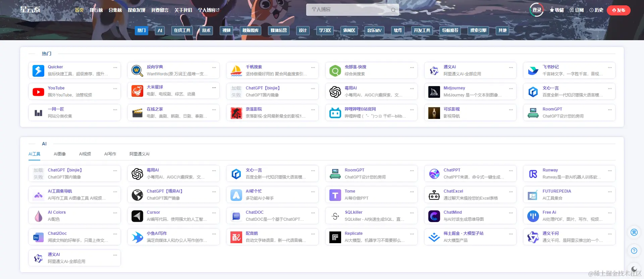The height and width of the screenshot is (279, 644).
Task: Click the 星云系 site logo
Action: (30, 9)
